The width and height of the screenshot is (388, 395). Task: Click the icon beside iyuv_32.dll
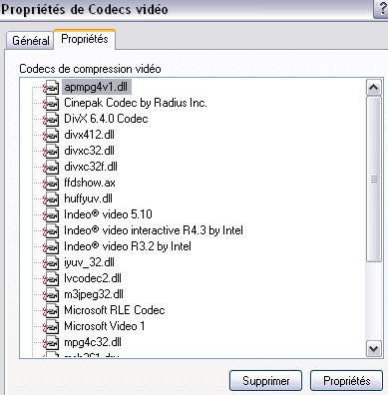pyautogui.click(x=51, y=263)
